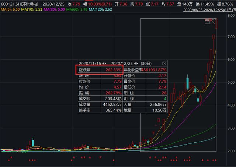236x167 pixels.
Task: Click the 地量 10.50万 value
Action: coord(159,110)
